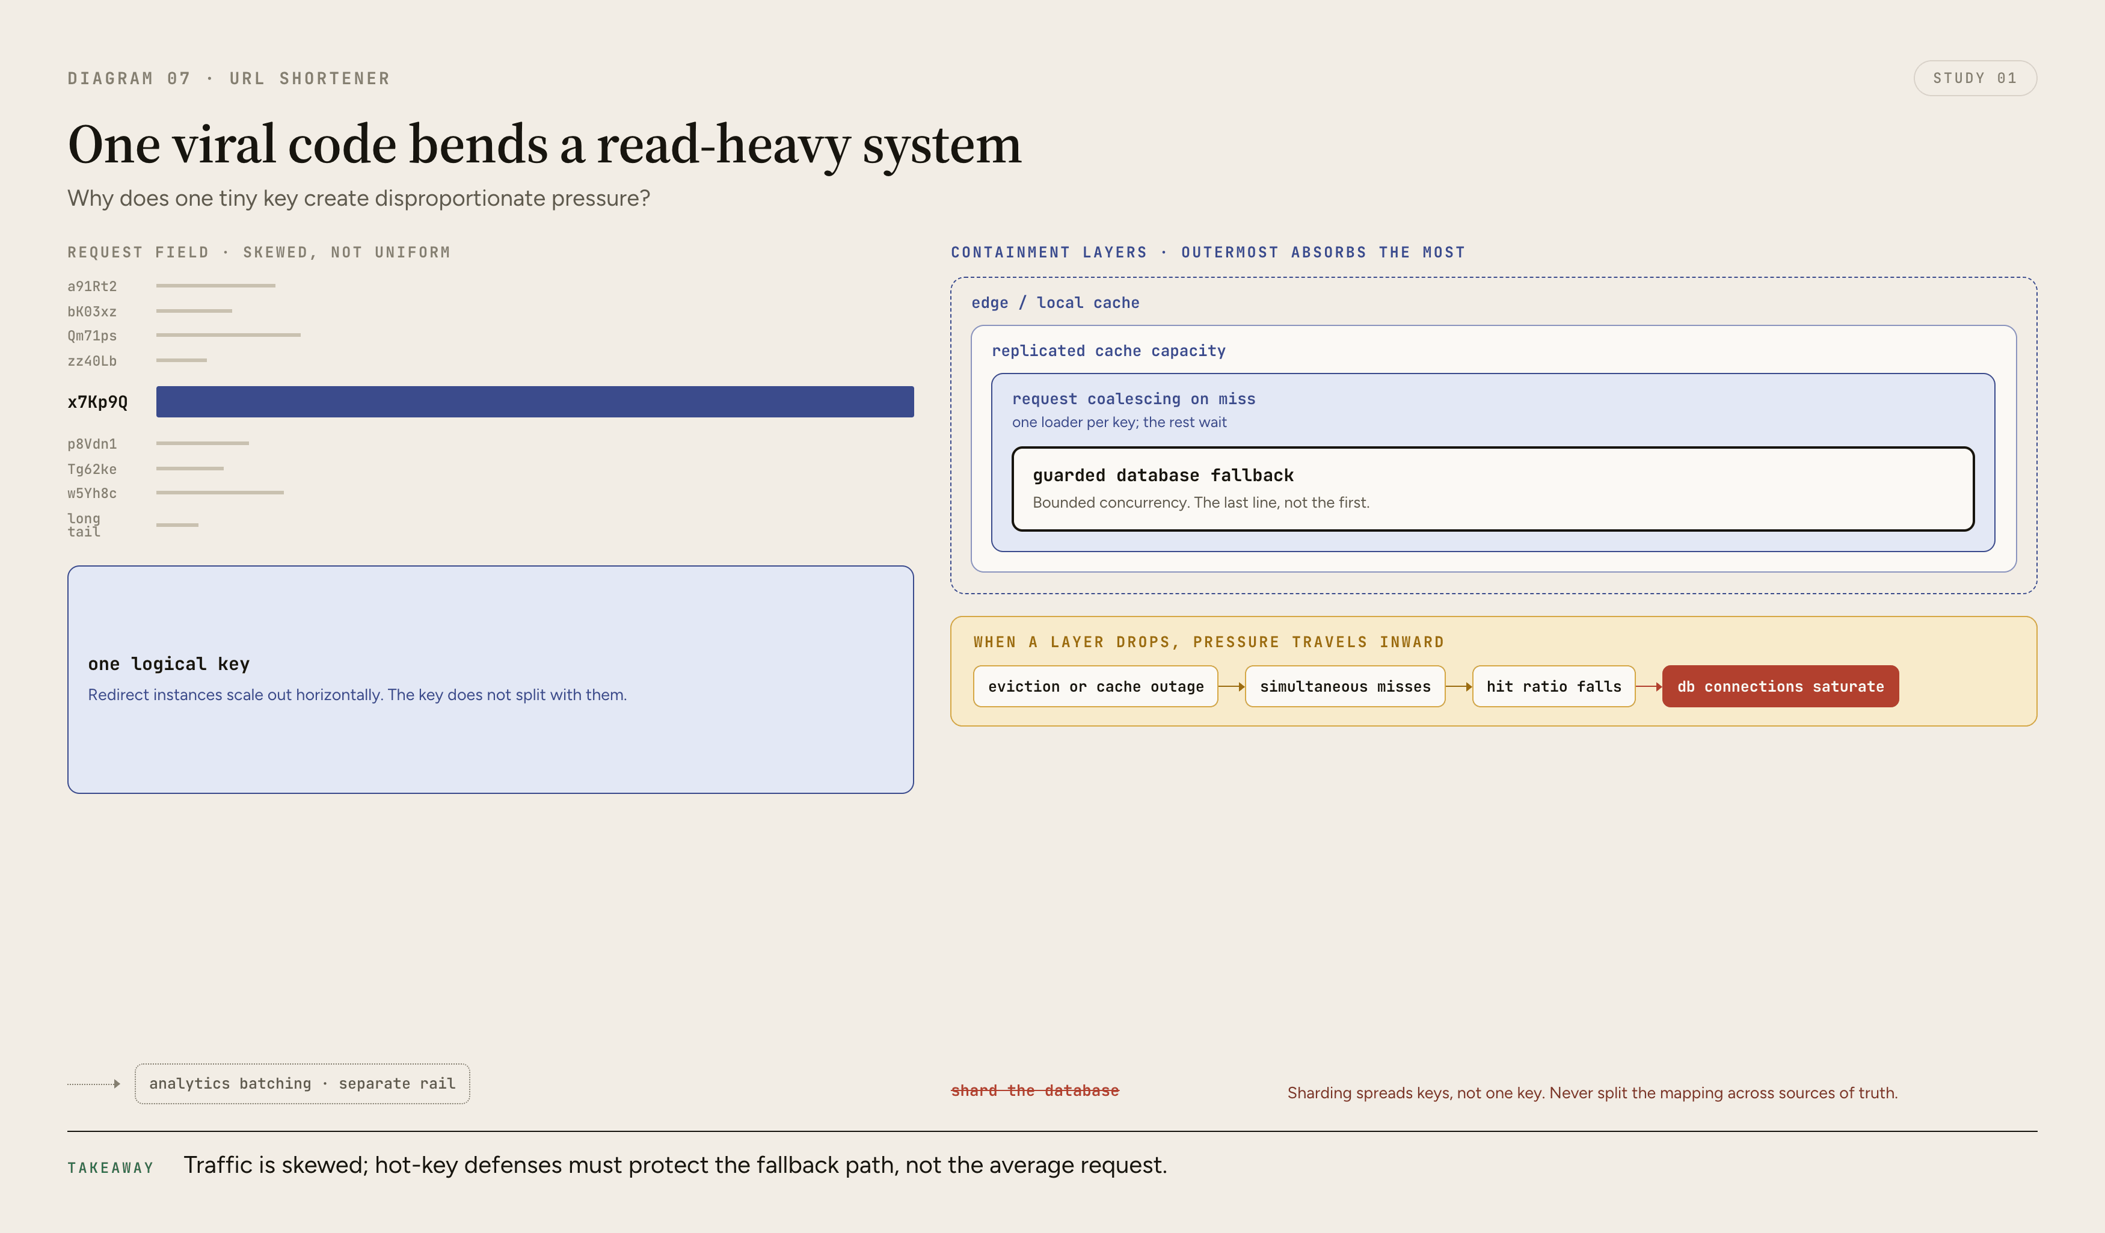Click the TAKEAWAY label
This screenshot has height=1233, width=2105.
click(111, 1168)
